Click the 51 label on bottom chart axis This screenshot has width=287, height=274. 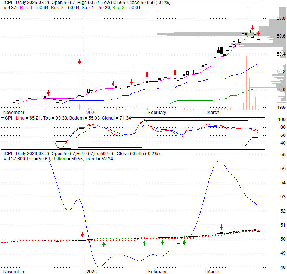tap(283, 225)
